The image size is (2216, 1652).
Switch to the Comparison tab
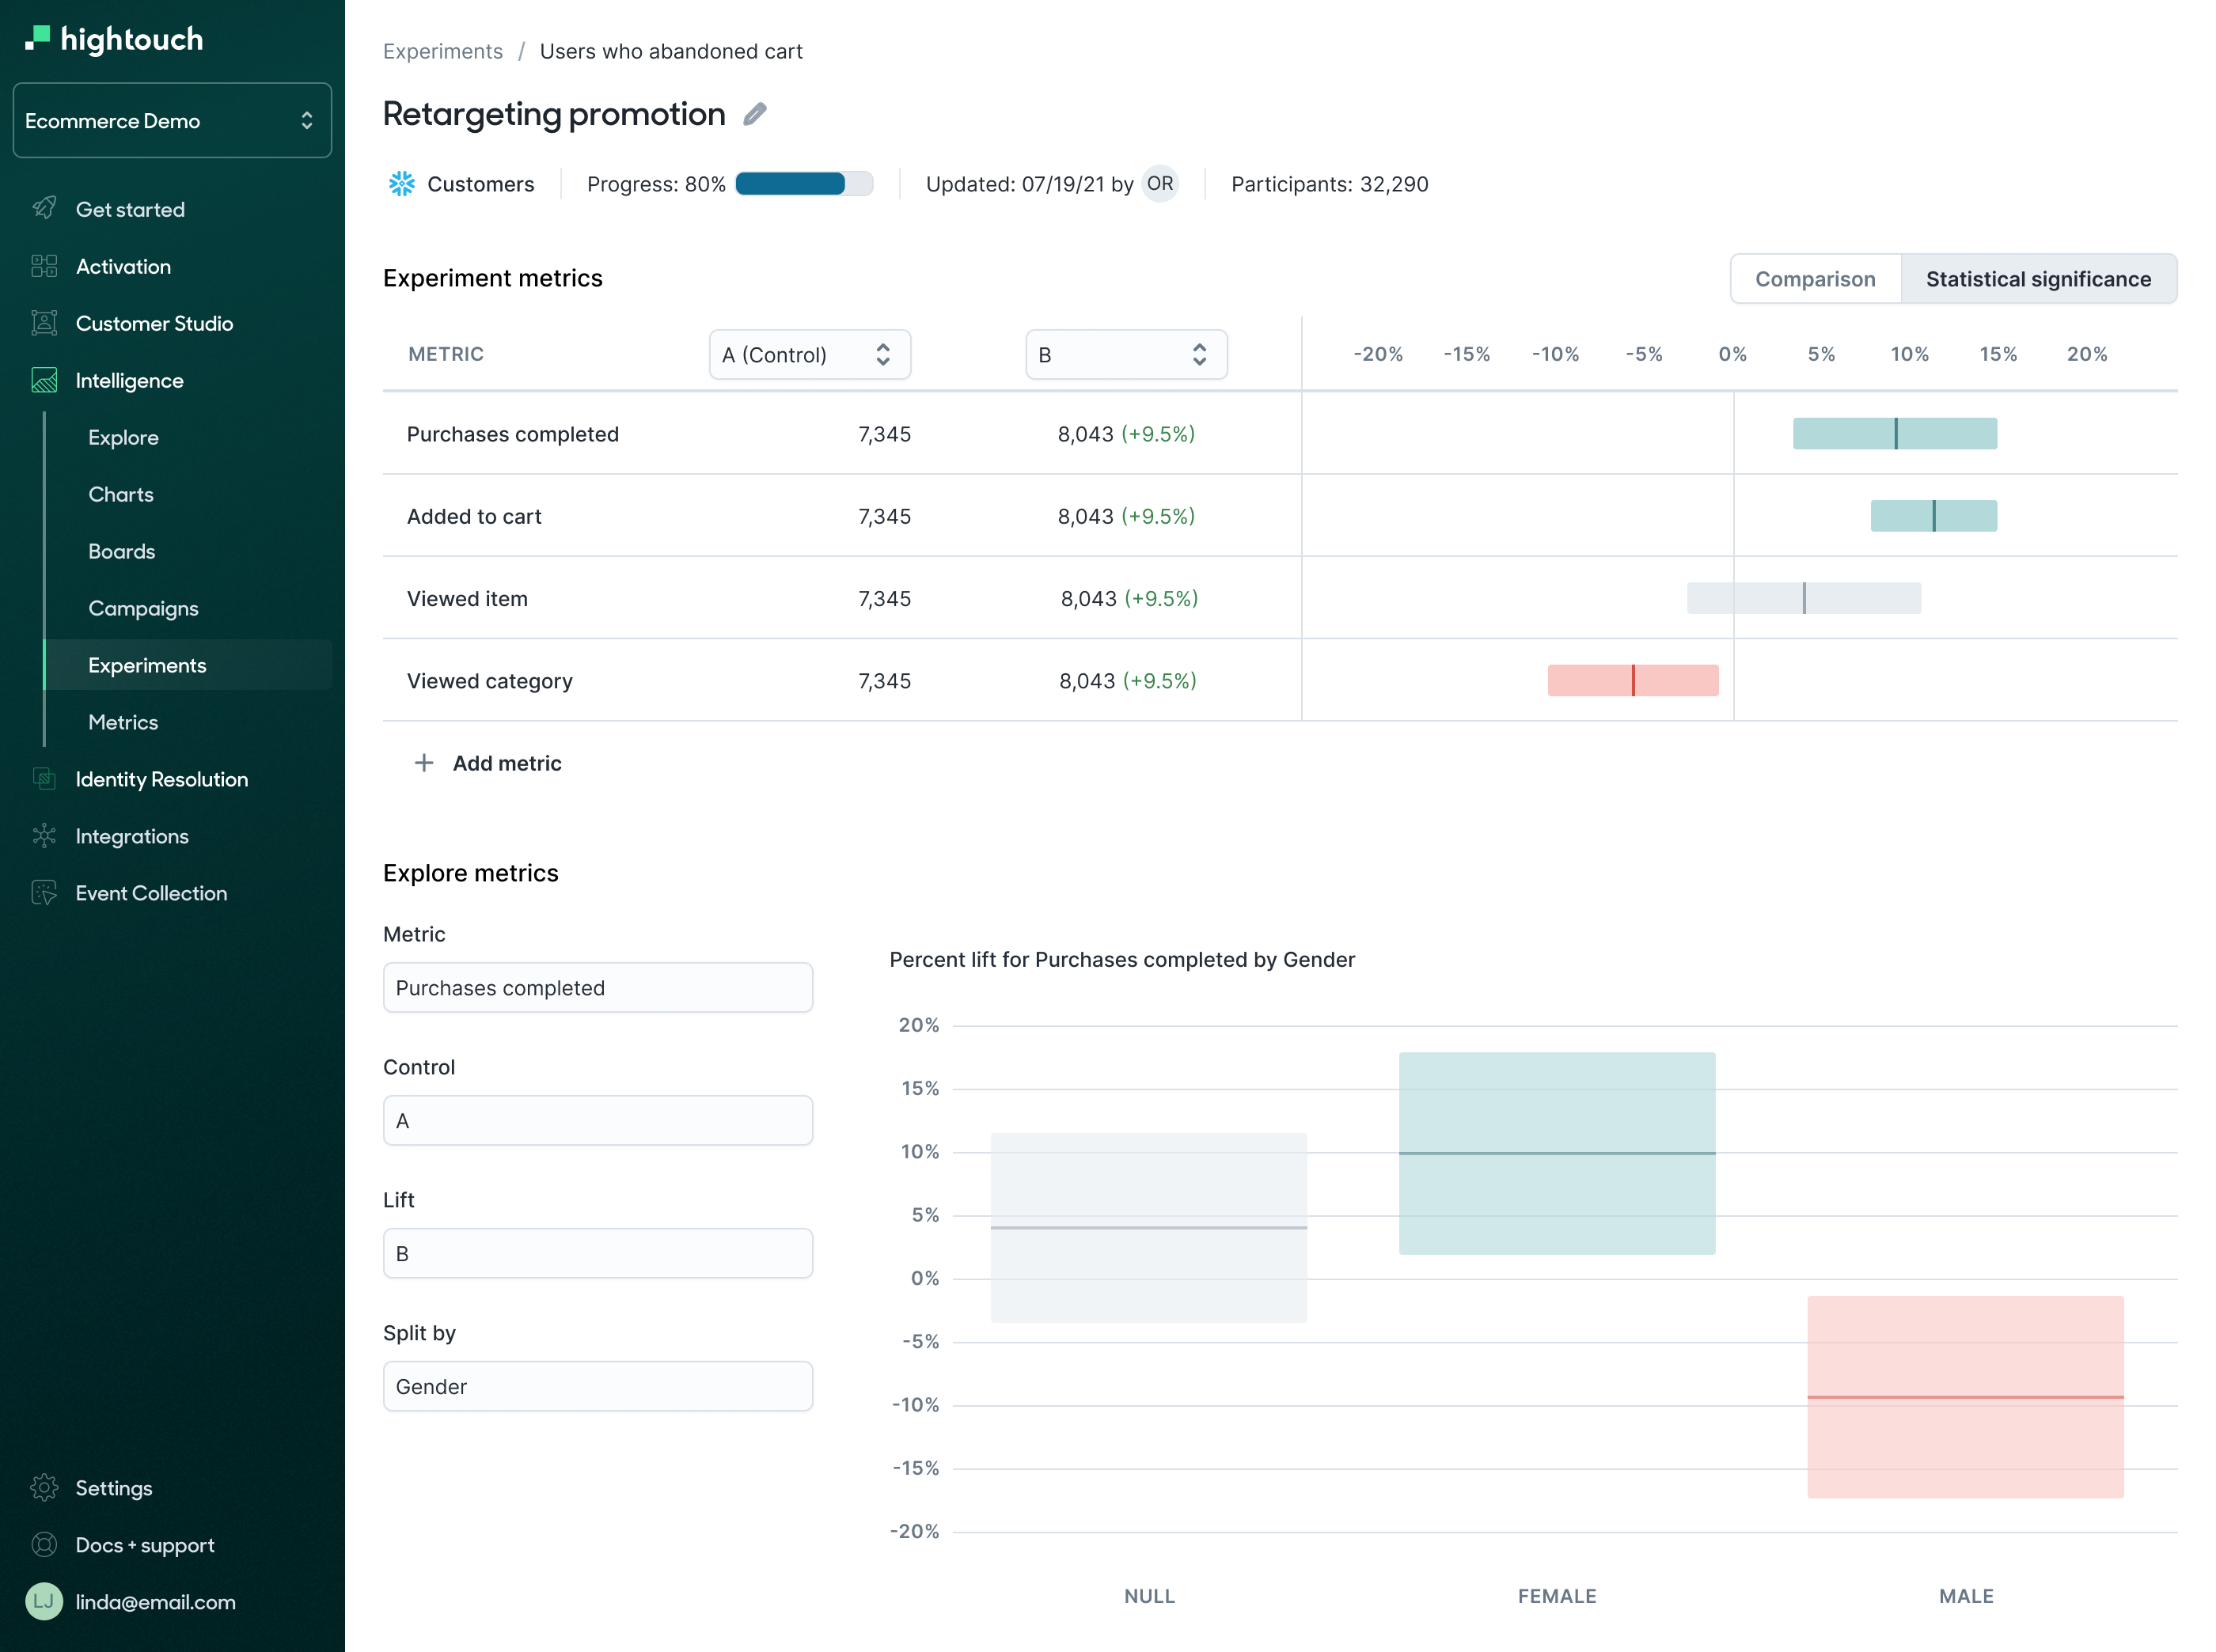point(1815,279)
